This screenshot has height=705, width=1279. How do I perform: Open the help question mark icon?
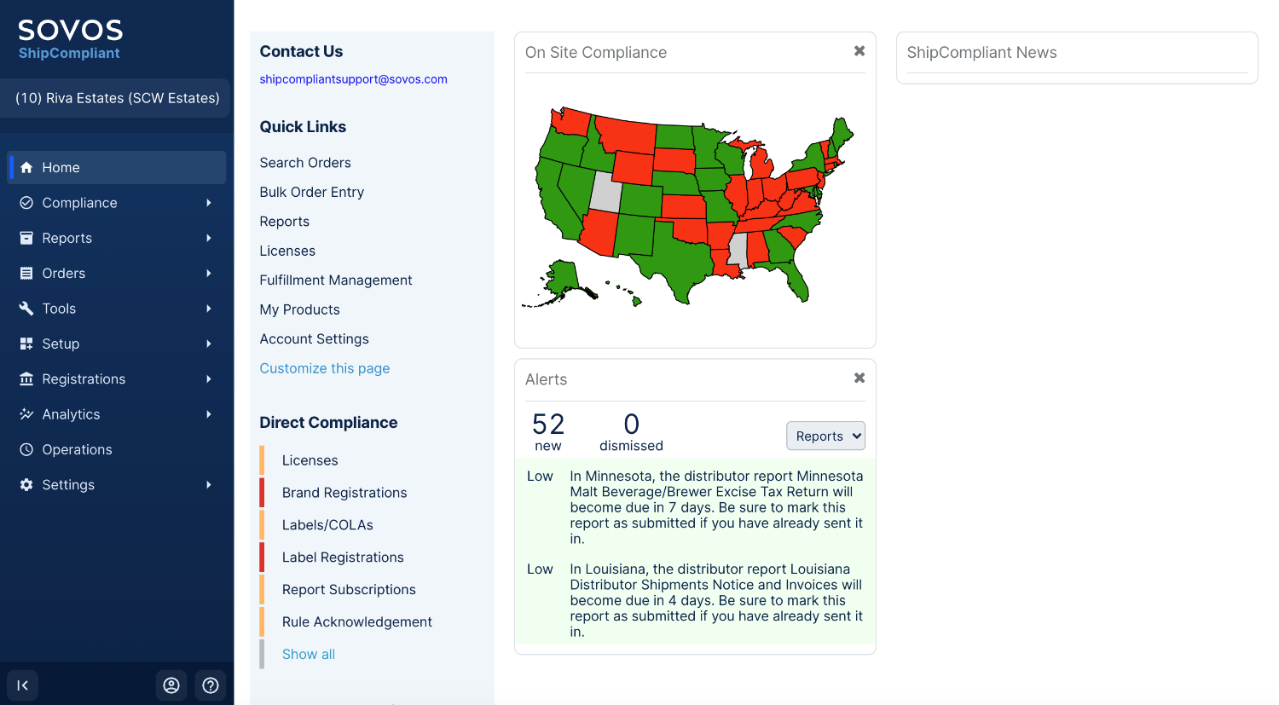point(211,685)
